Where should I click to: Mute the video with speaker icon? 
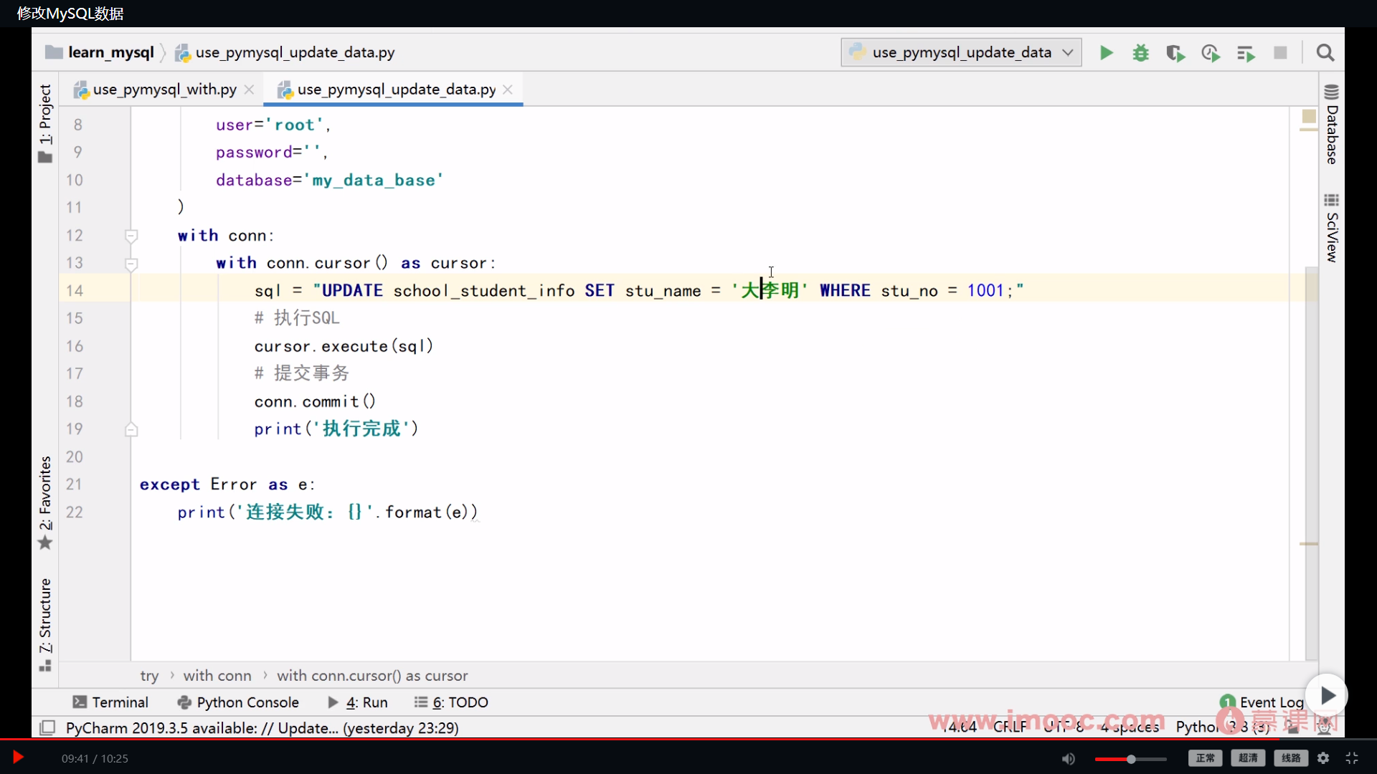click(x=1069, y=758)
